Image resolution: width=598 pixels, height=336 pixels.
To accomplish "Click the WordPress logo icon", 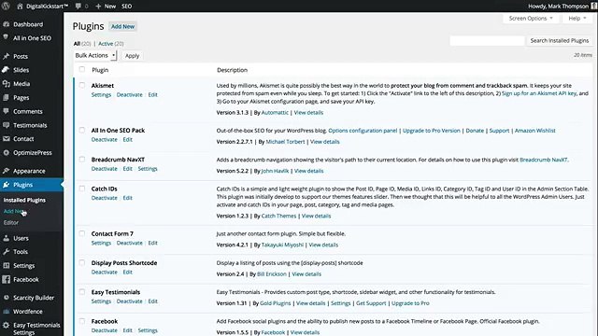I will pyautogui.click(x=6, y=6).
